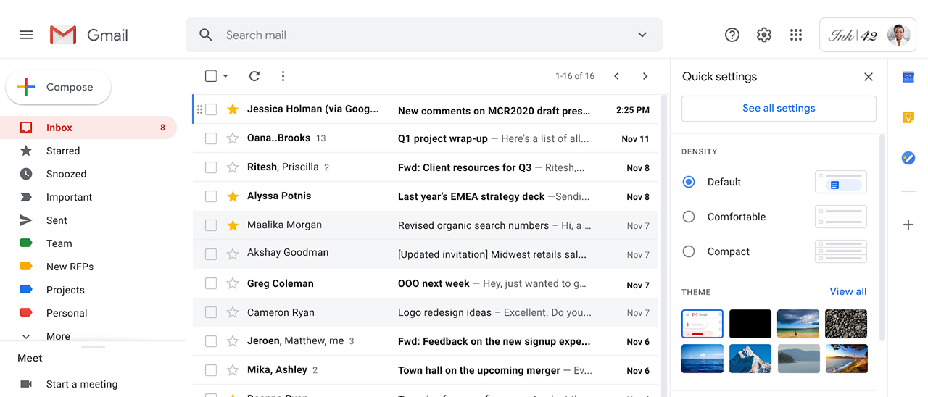928x397 pixels.
Task: Select the Mika, Ashley email checkbox
Action: click(x=211, y=370)
